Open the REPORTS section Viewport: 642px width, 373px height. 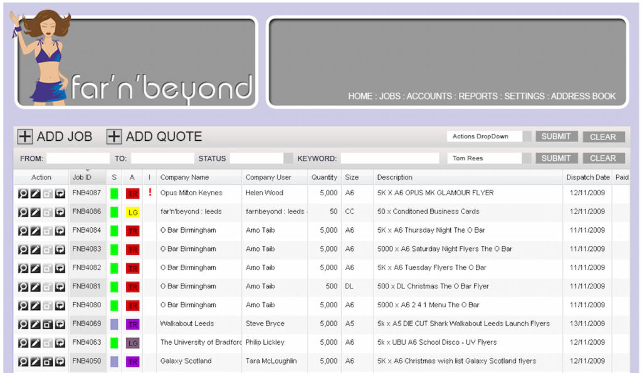[478, 96]
